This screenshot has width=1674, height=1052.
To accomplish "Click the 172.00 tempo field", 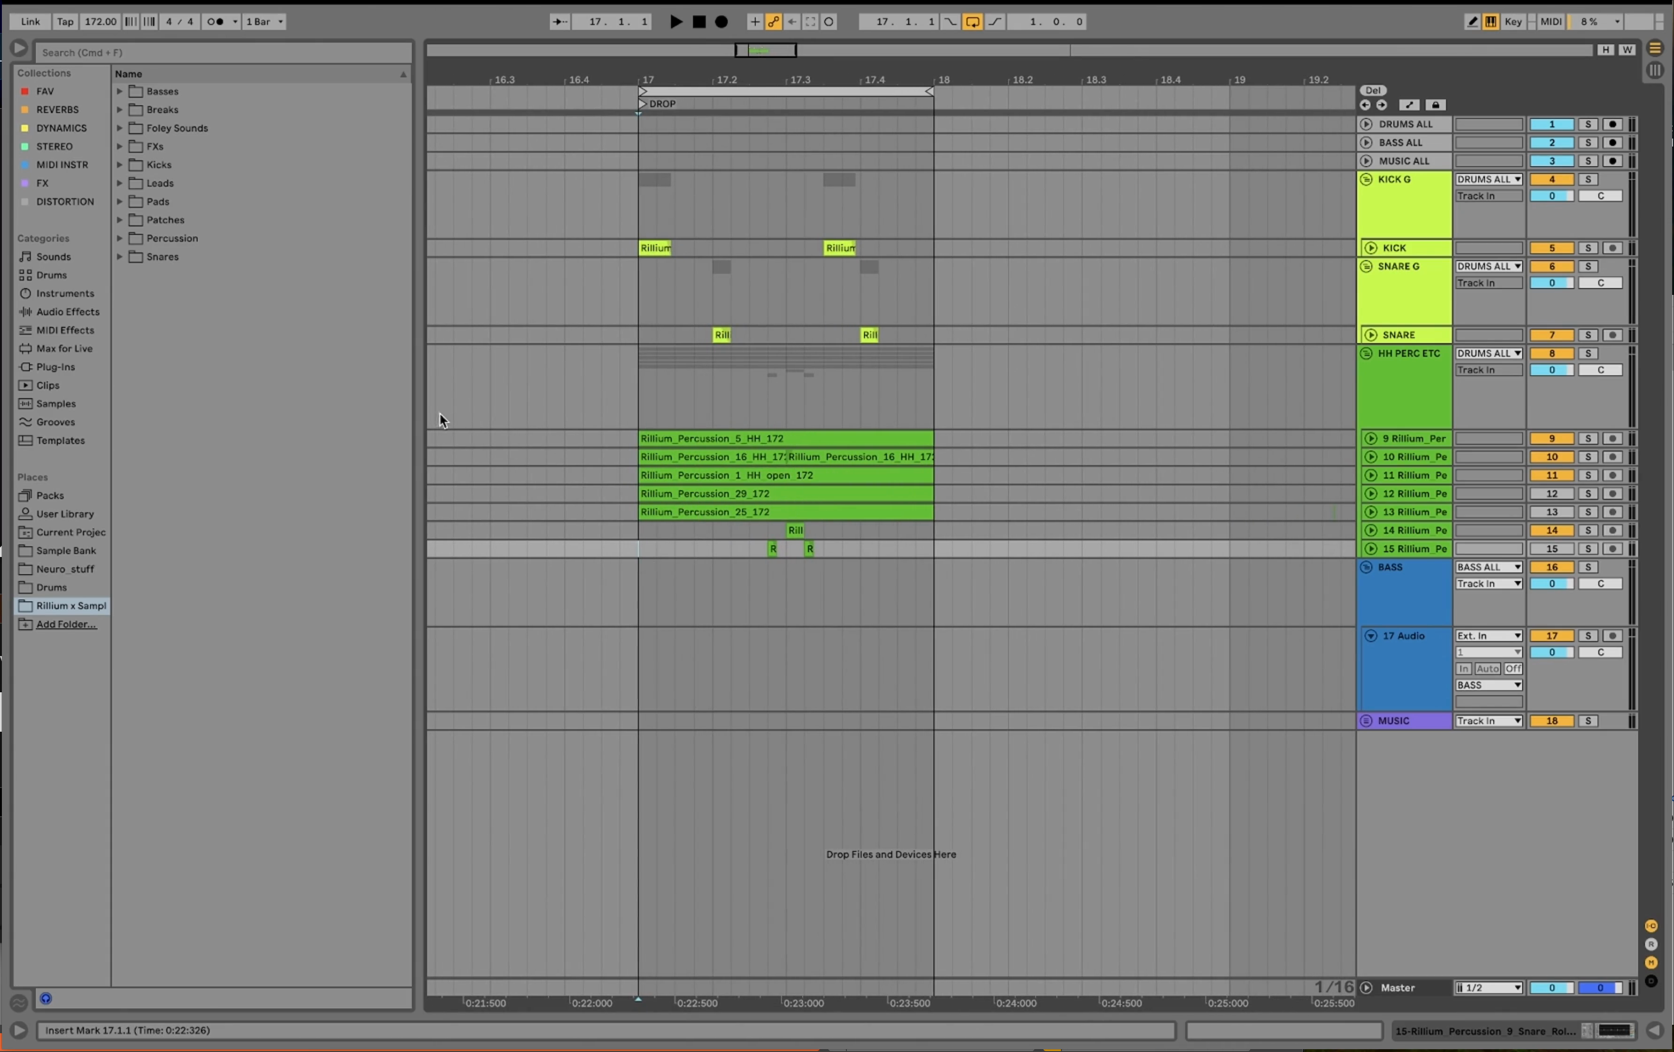I will point(100,22).
